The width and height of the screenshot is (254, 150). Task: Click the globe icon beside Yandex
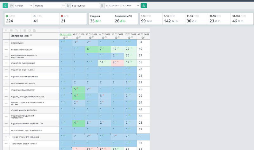(x=11, y=6)
